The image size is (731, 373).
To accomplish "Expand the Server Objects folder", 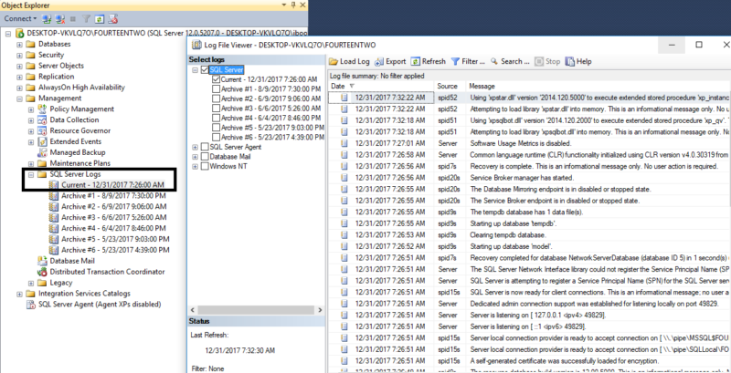I will tap(19, 66).
